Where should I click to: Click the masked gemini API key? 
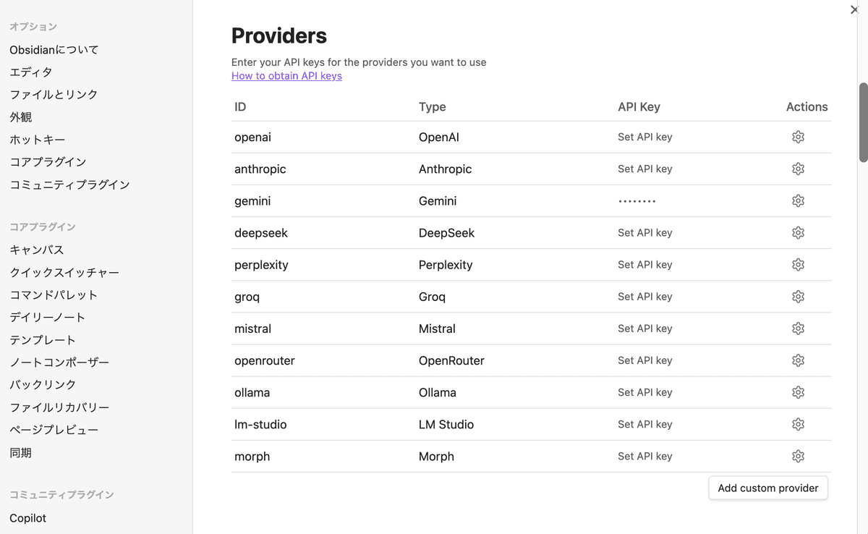pos(637,201)
